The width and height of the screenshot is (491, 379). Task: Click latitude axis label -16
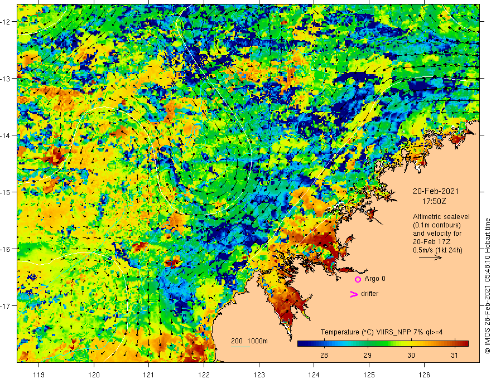coord(6,249)
